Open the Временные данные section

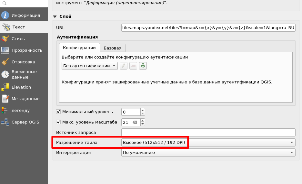pyautogui.click(x=24, y=74)
